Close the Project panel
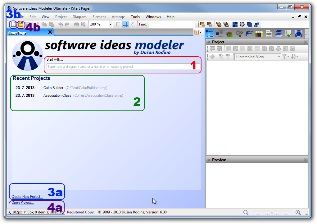This screenshot has width=317, height=224. (306, 42)
